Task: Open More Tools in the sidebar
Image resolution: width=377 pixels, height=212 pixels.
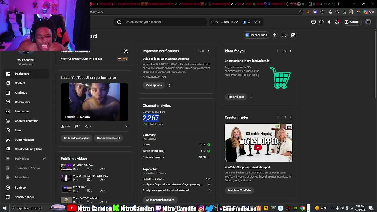Action: [26, 178]
